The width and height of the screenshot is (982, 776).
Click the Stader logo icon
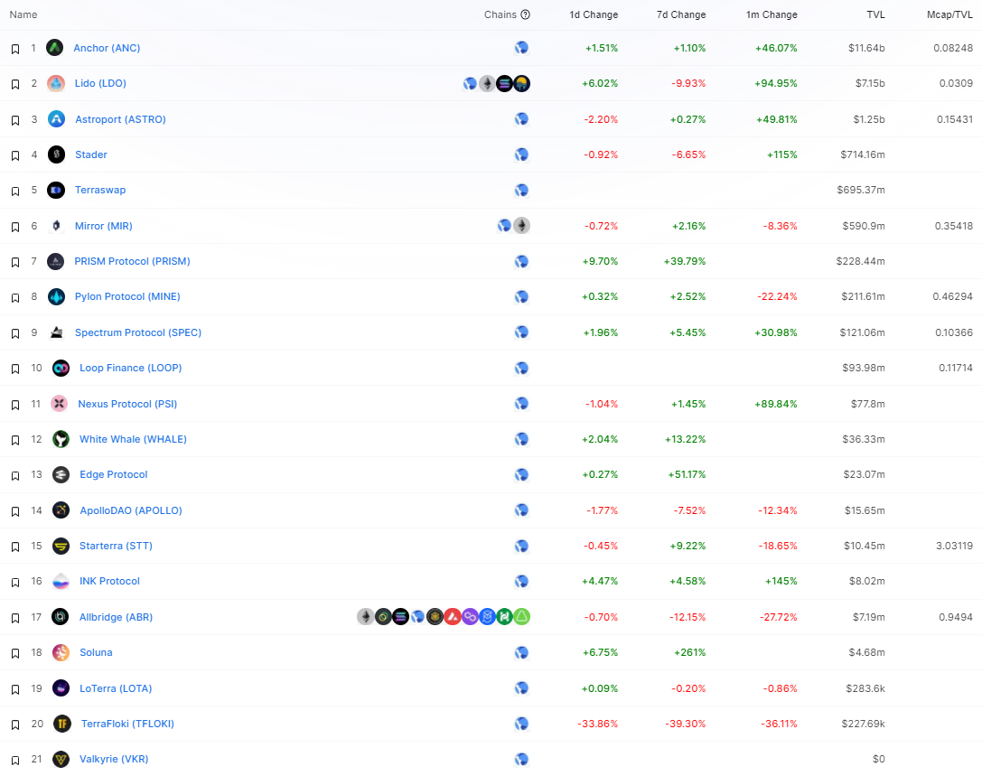[56, 154]
